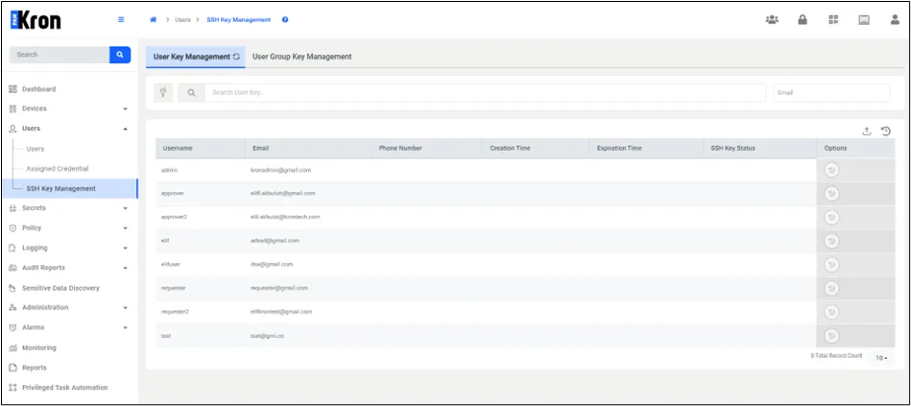Click the key filter icon button
Screen dimensions: 911x406
(163, 92)
